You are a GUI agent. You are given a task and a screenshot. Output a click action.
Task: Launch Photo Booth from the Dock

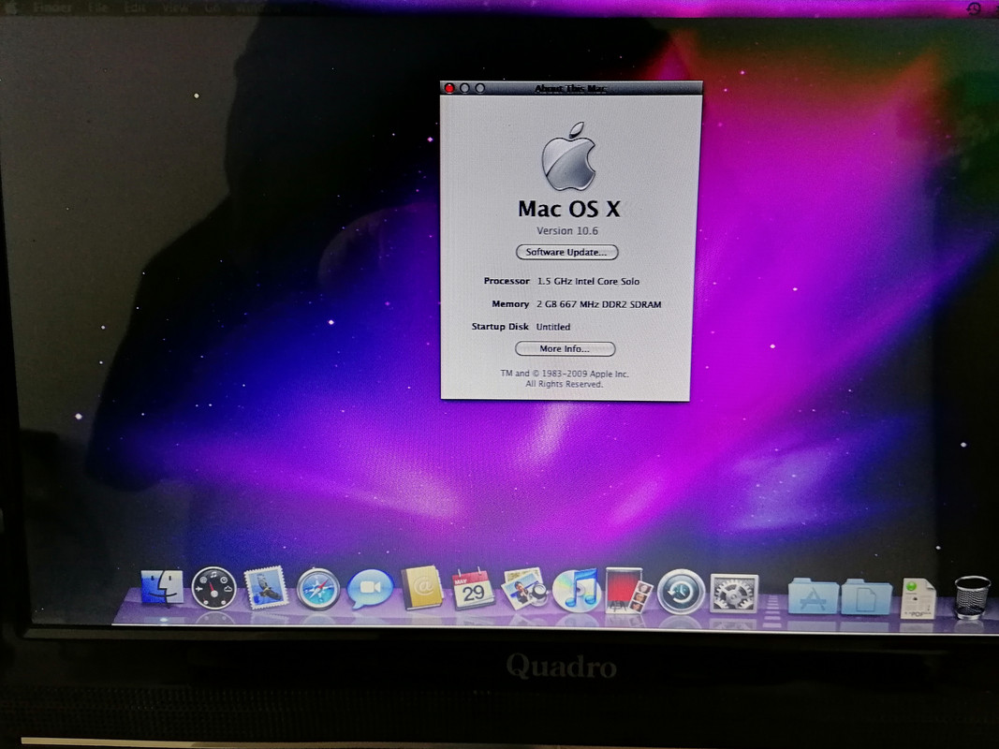(628, 590)
